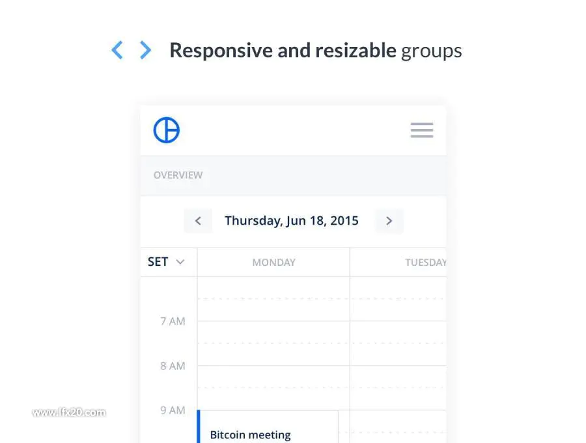
Task: Click the 9 AM time label
Action: pyautogui.click(x=173, y=410)
